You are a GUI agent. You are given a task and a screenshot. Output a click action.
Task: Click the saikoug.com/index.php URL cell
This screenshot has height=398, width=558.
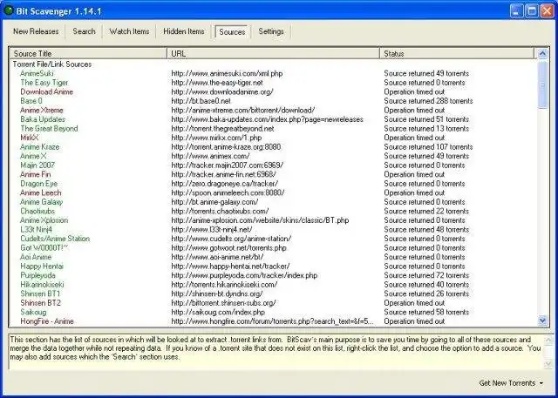[218, 313]
